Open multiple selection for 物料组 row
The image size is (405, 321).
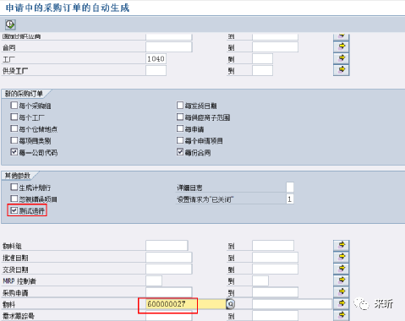tap(342, 245)
